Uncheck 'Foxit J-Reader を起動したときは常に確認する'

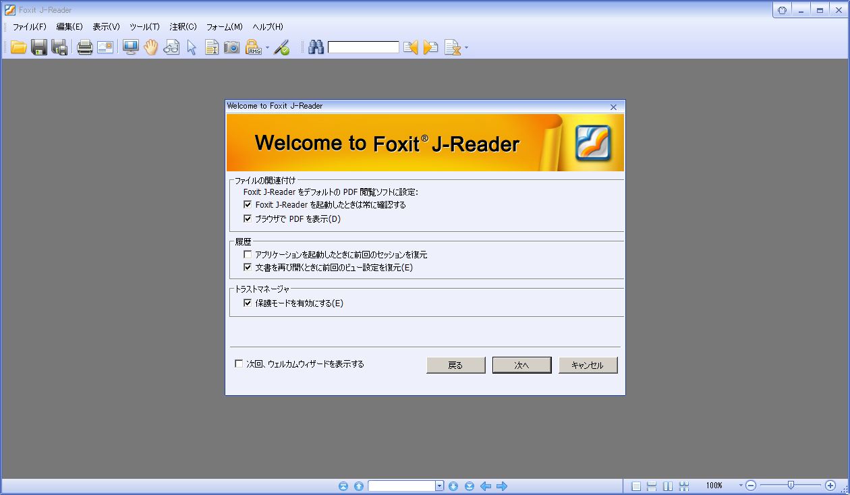pyautogui.click(x=248, y=204)
